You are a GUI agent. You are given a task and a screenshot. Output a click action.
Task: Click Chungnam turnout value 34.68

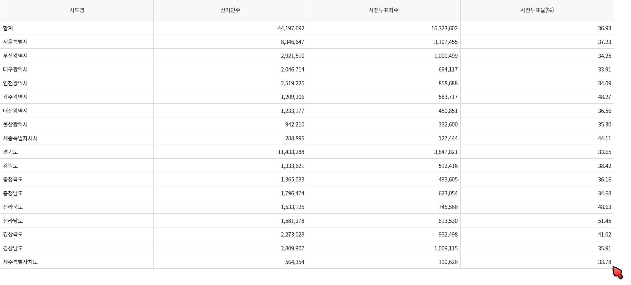(x=605, y=193)
